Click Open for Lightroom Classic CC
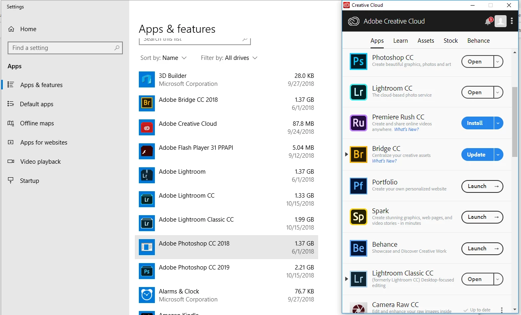The width and height of the screenshot is (521, 315). click(x=477, y=279)
